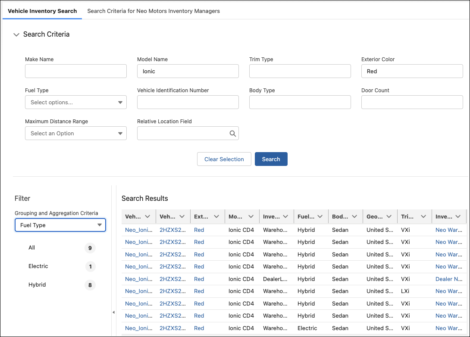
Task: Open the Neo_Ioni... link in the LXi row
Action: point(138,291)
